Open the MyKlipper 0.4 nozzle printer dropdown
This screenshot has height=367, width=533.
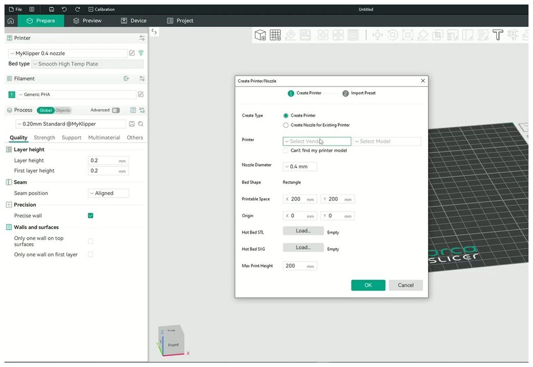click(68, 53)
